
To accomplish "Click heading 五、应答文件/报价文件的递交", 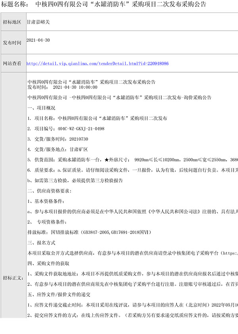I will [x=59, y=295].
